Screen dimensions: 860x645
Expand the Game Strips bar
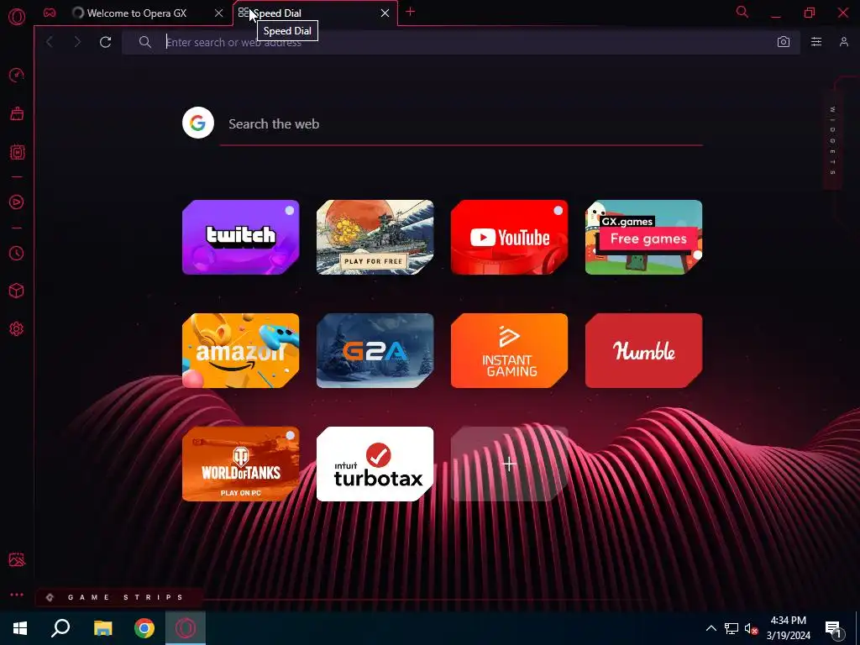(118, 597)
